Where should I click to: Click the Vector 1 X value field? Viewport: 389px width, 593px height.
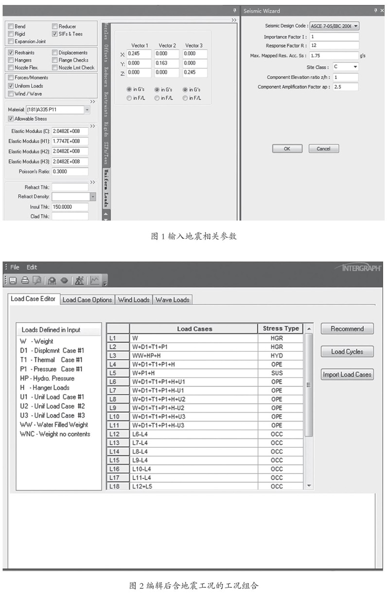click(x=139, y=54)
